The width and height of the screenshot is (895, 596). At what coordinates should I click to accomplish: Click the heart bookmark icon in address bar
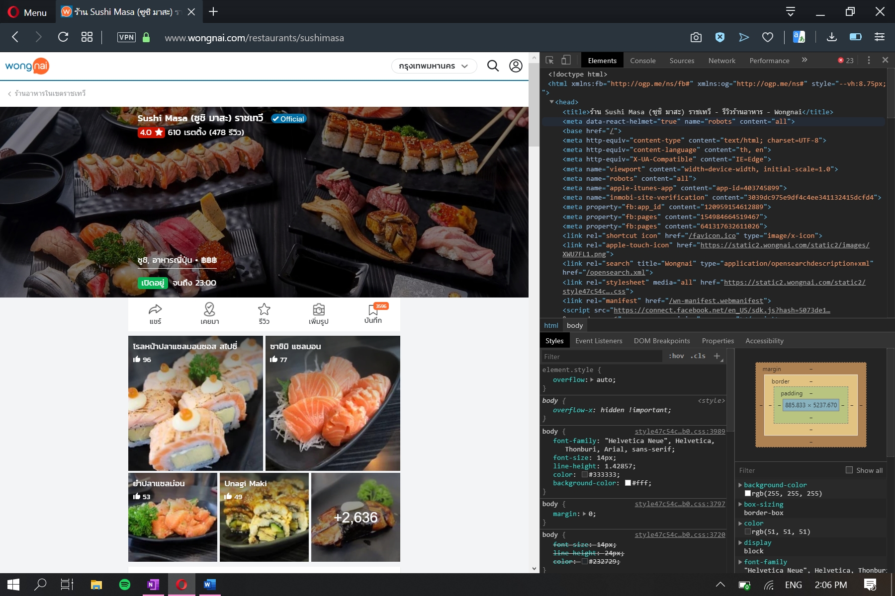pos(768,37)
